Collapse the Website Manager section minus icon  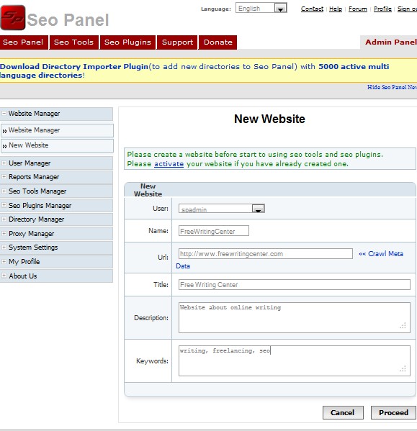4,113
